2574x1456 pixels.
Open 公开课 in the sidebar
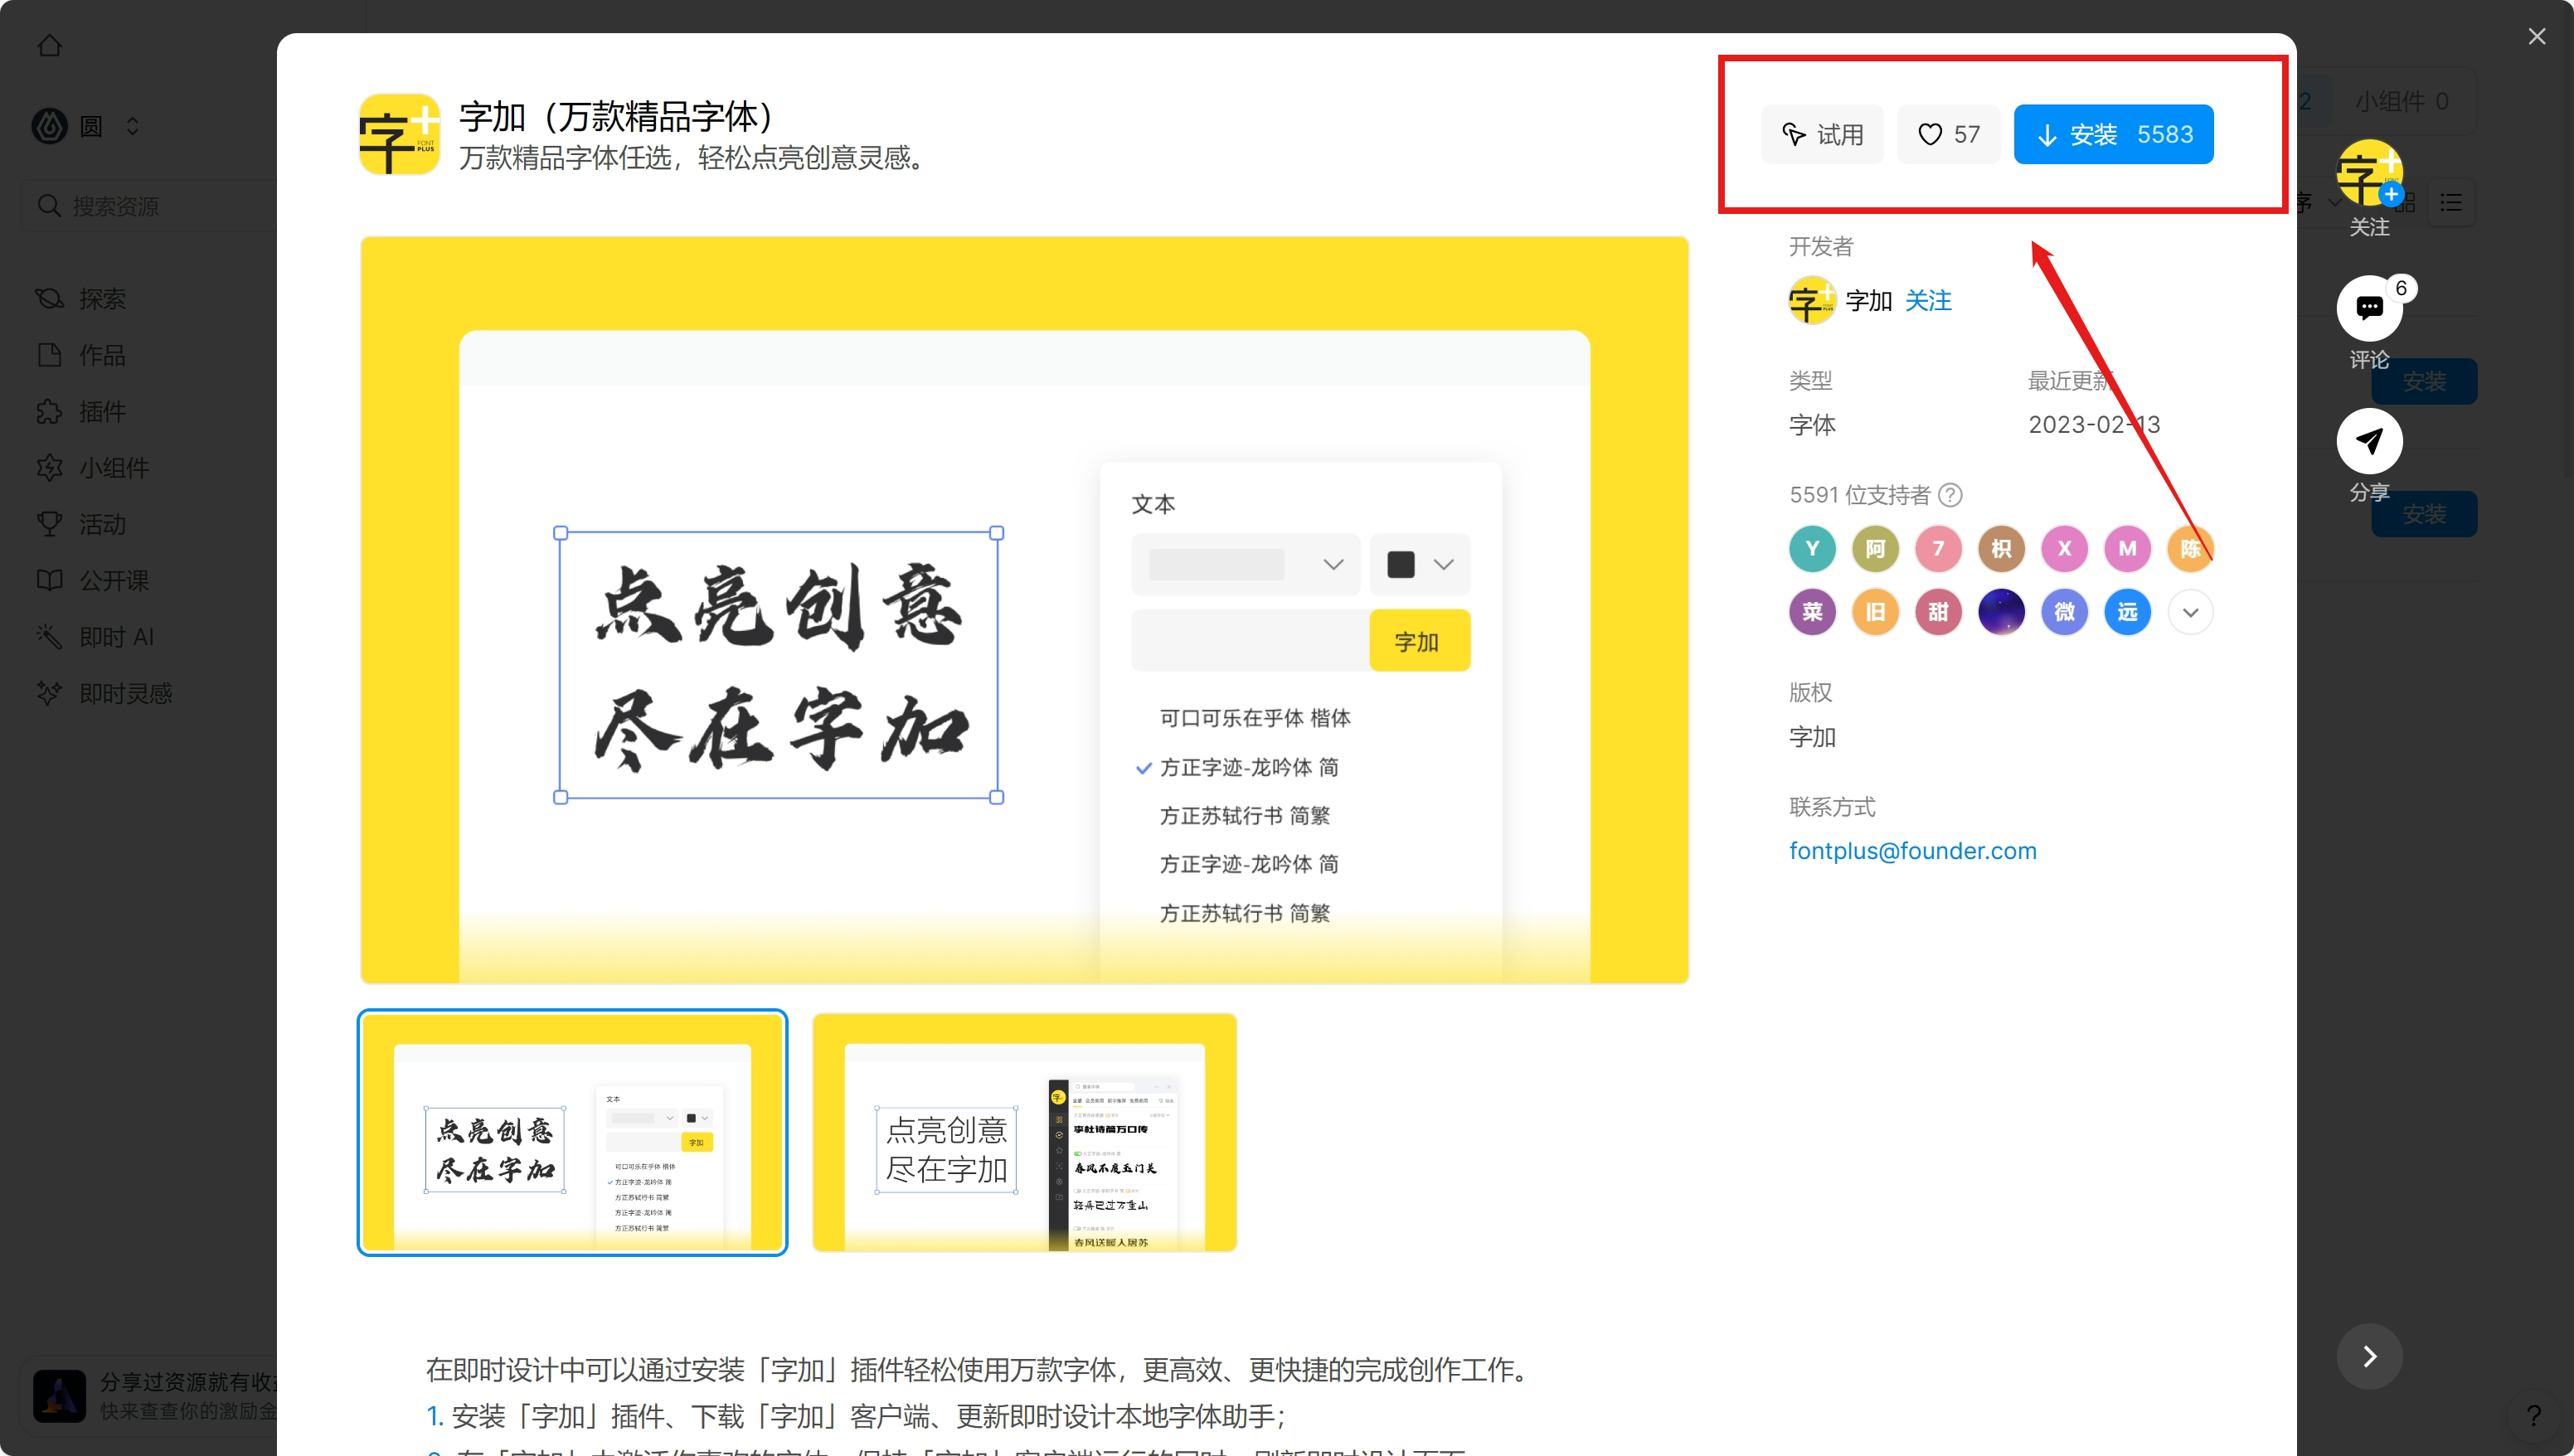coord(114,580)
